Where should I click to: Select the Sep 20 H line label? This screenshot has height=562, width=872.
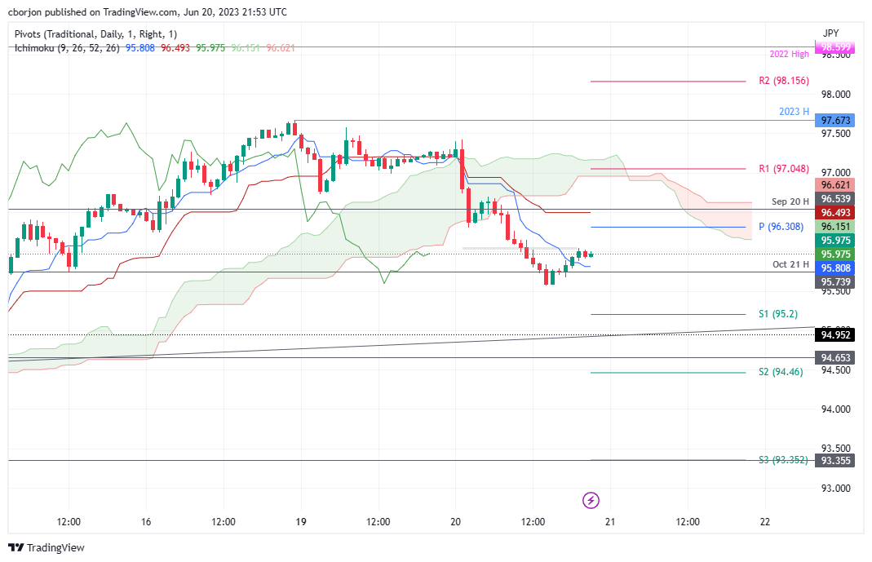pos(790,201)
